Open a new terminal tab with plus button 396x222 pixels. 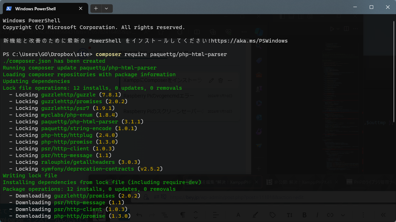click(x=96, y=9)
